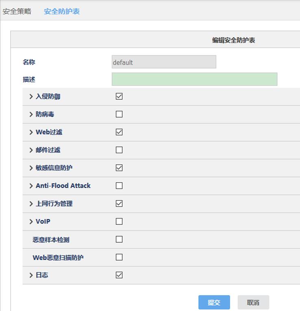Expand the VoIP section
The height and width of the screenshot is (311, 300).
click(x=31, y=221)
